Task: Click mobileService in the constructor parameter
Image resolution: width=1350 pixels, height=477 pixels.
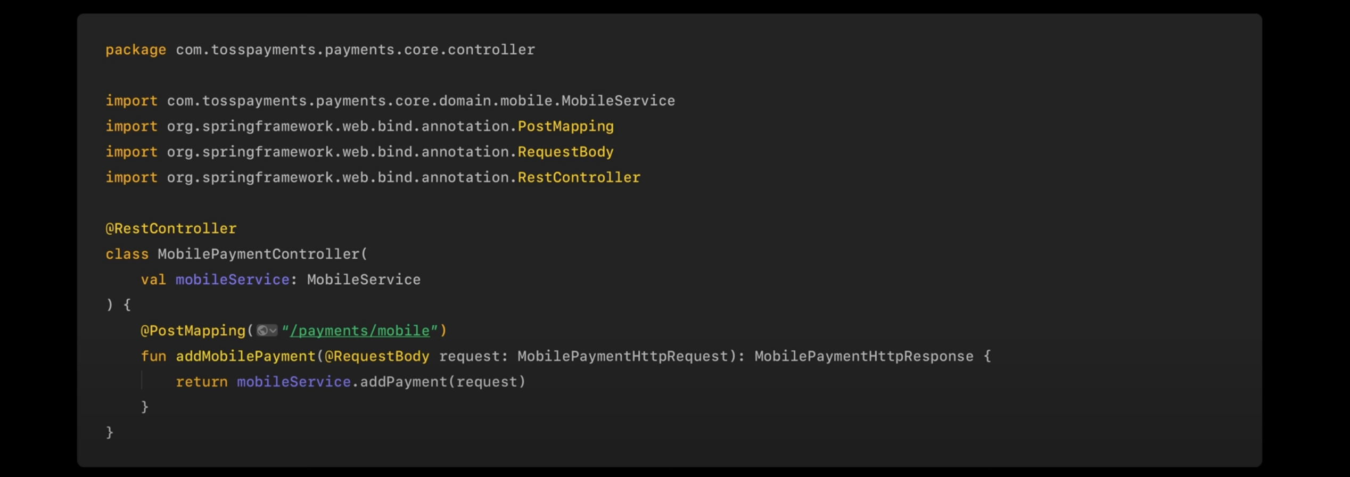Action: click(232, 279)
